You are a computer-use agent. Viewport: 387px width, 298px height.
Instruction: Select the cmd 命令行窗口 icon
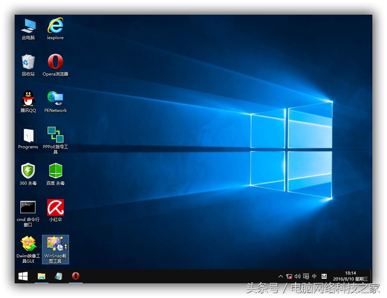[28, 208]
